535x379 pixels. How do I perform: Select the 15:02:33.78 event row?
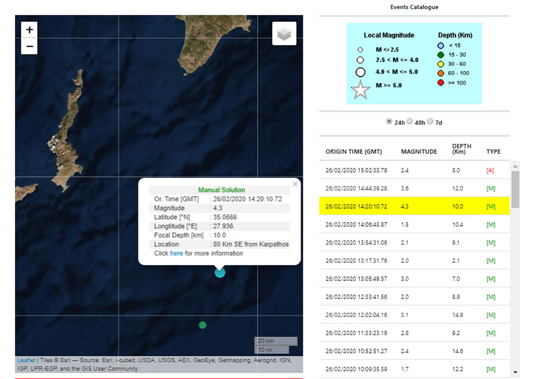click(415, 170)
